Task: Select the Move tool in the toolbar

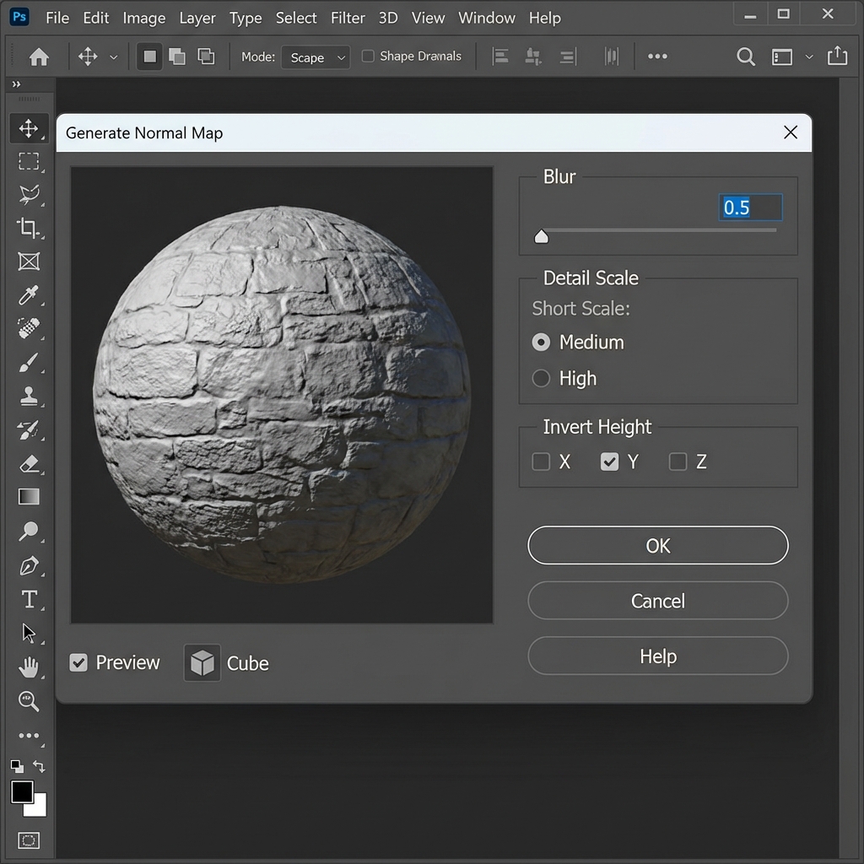Action: pos(29,128)
